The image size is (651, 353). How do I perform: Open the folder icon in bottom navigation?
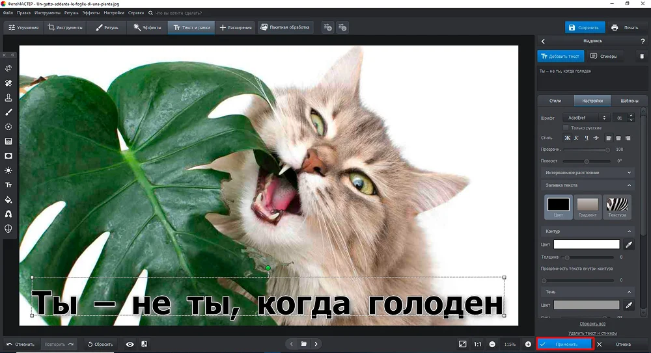click(304, 344)
